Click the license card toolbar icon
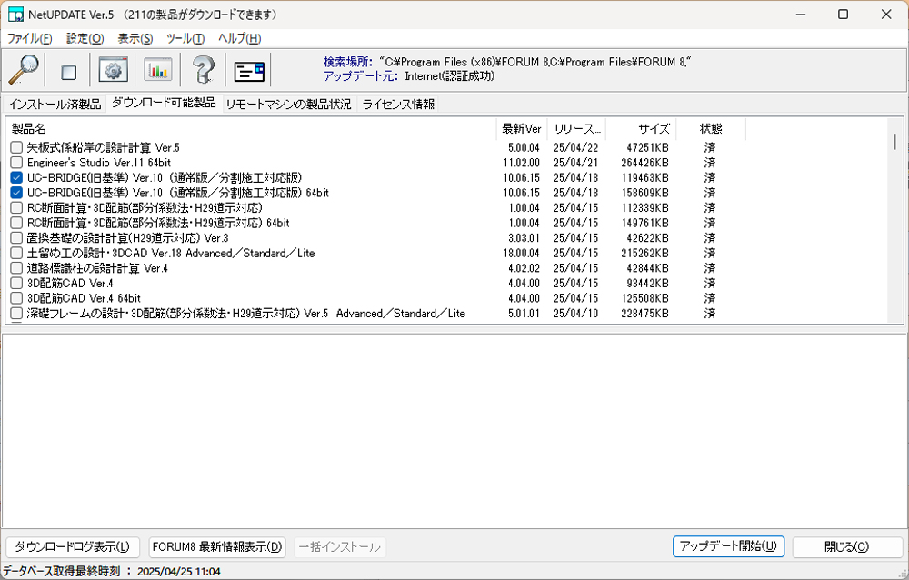 pos(249,71)
